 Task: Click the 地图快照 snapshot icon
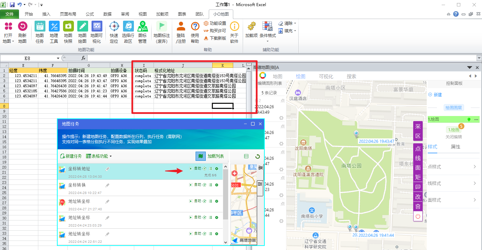[x=68, y=33]
